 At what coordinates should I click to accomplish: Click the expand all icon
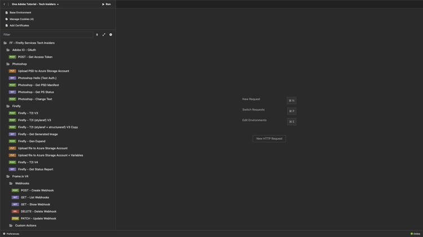(104, 35)
